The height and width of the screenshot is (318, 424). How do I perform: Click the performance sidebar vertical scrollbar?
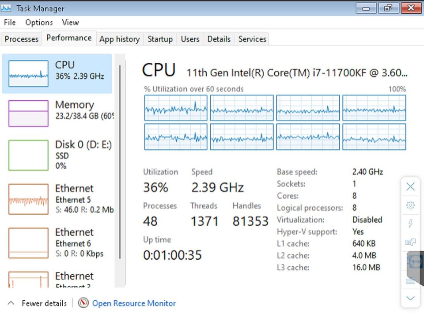point(120,162)
